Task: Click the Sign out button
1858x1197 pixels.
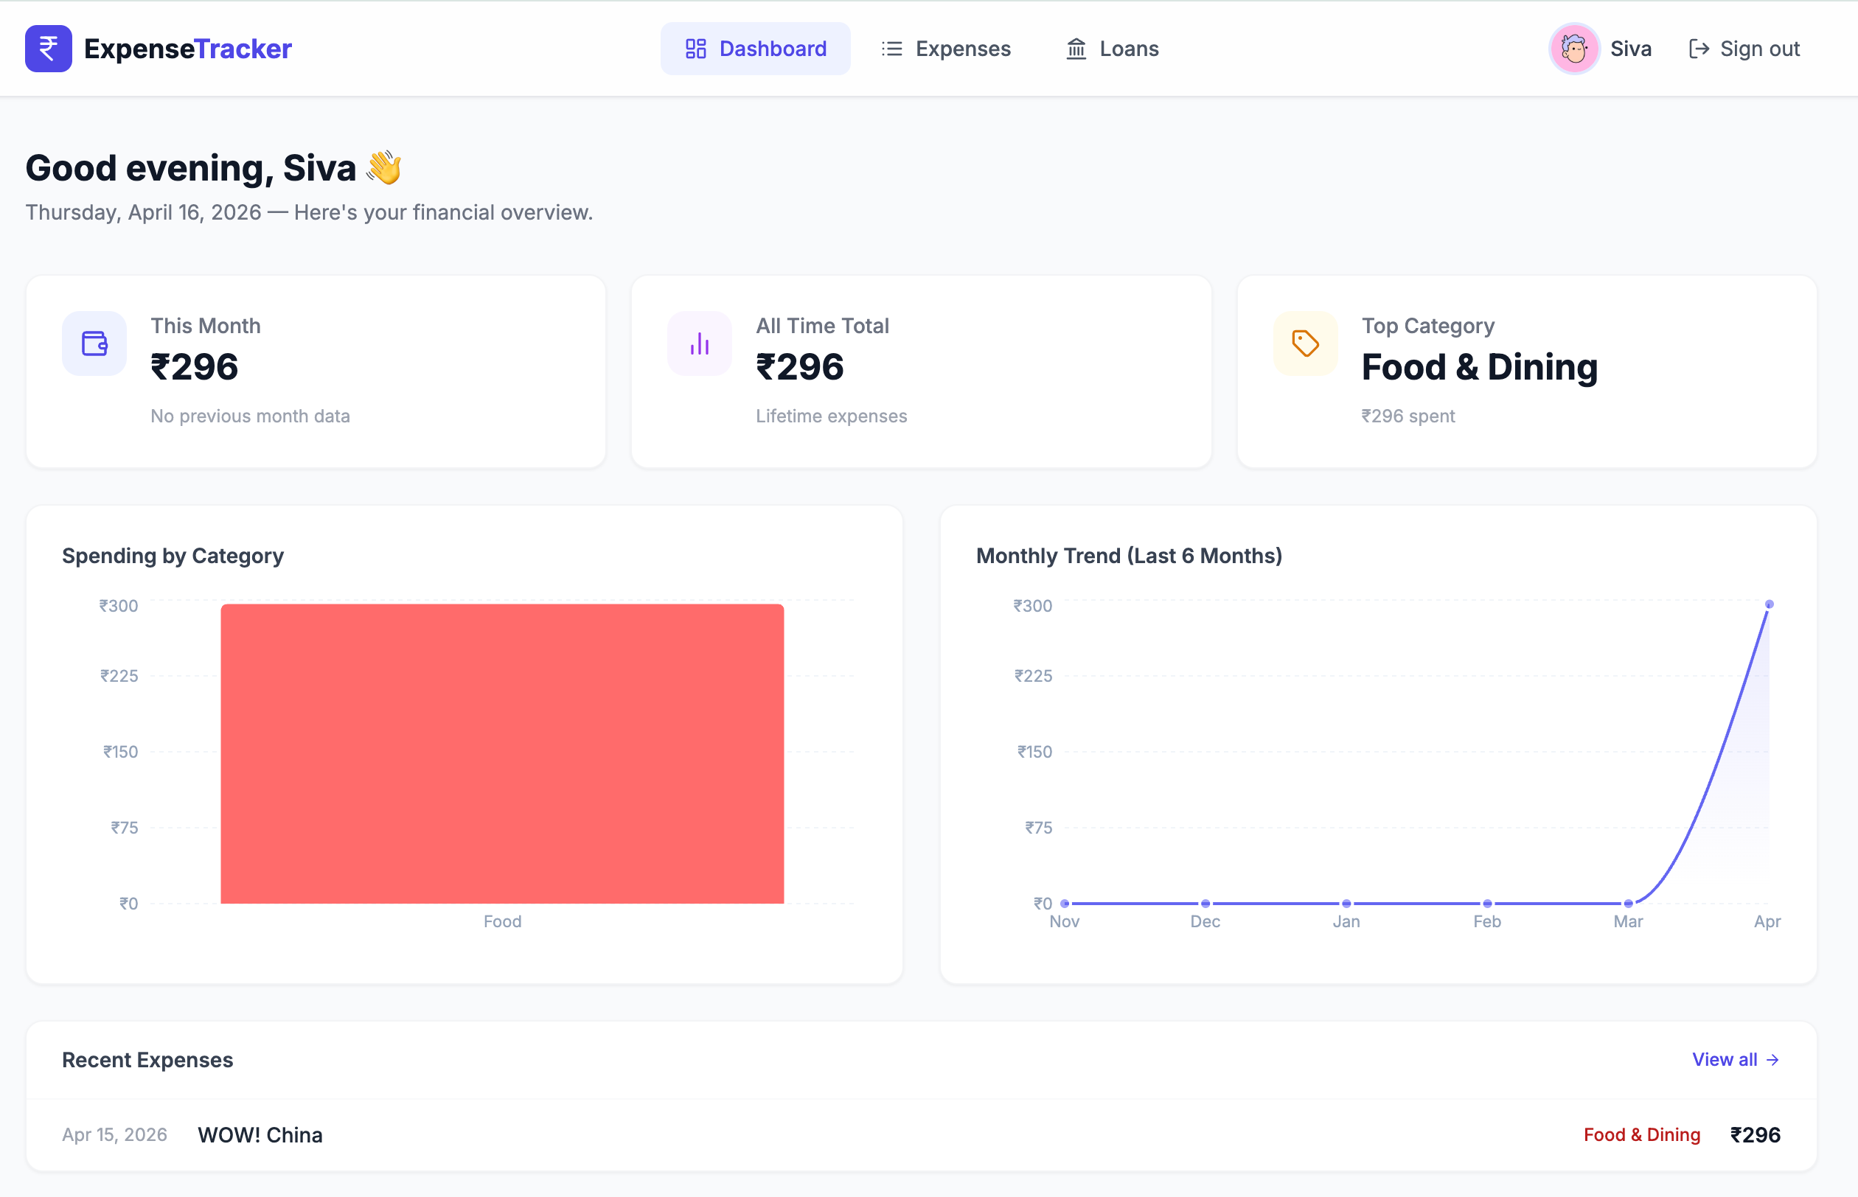Action: [1744, 49]
